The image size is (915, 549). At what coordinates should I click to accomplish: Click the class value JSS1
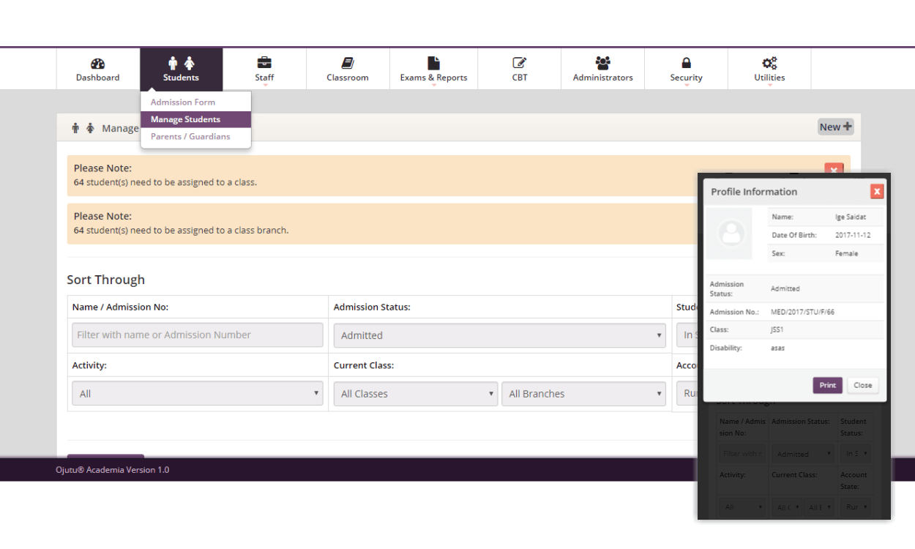(x=777, y=330)
